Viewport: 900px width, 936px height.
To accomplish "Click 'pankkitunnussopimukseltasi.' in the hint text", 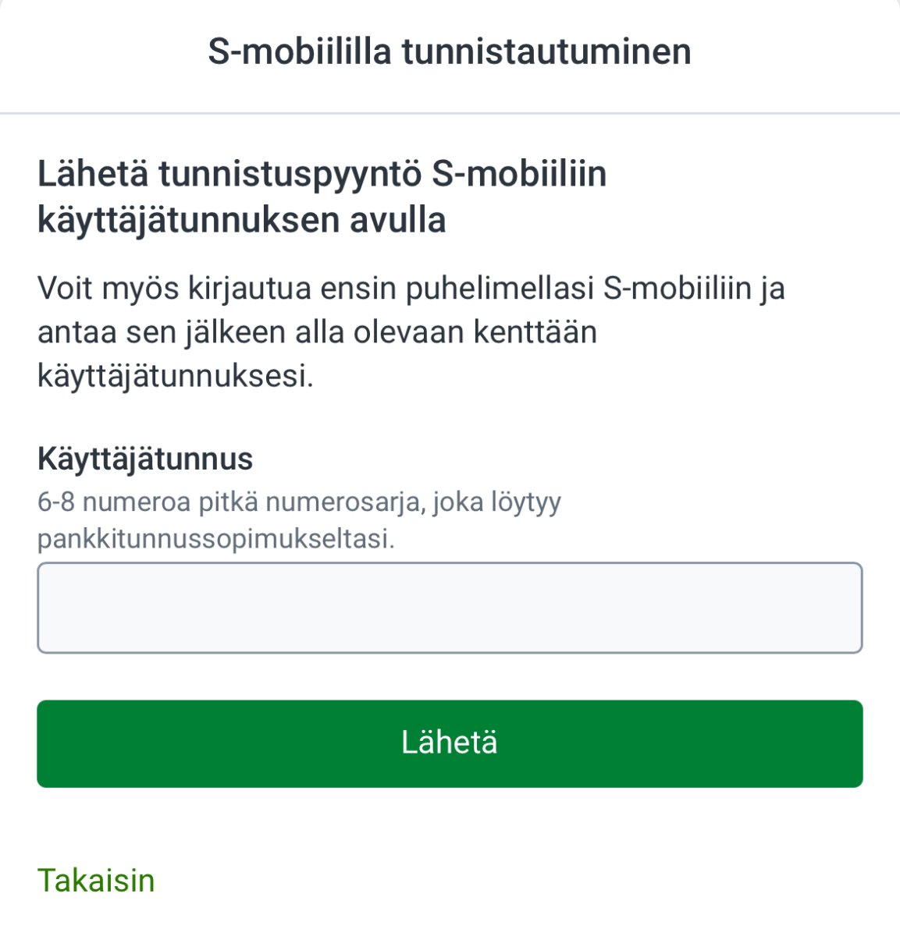I will pos(216,538).
